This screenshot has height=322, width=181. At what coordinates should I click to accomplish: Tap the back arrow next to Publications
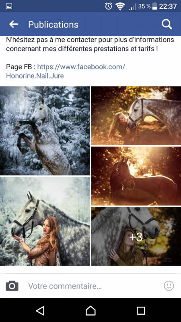coord(14,24)
